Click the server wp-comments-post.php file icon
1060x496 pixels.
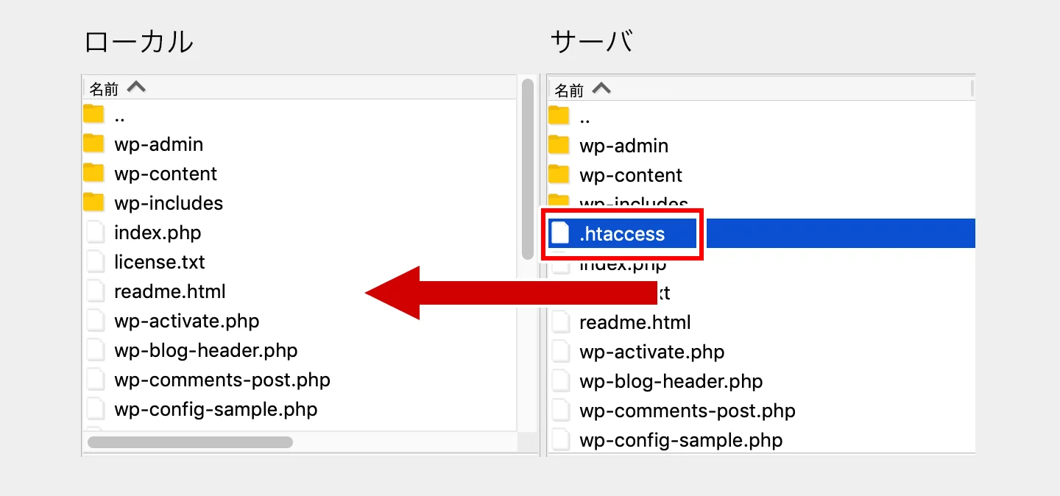pyautogui.click(x=561, y=411)
